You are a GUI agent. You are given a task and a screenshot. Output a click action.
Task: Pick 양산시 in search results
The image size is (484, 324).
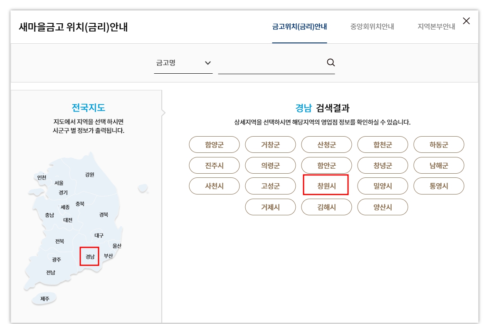(x=383, y=207)
